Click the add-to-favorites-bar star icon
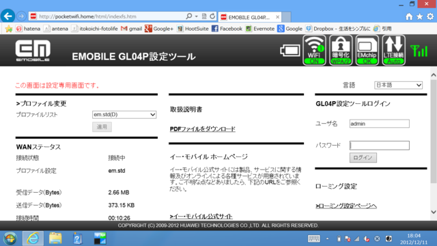The image size is (437, 246). click(x=9, y=29)
